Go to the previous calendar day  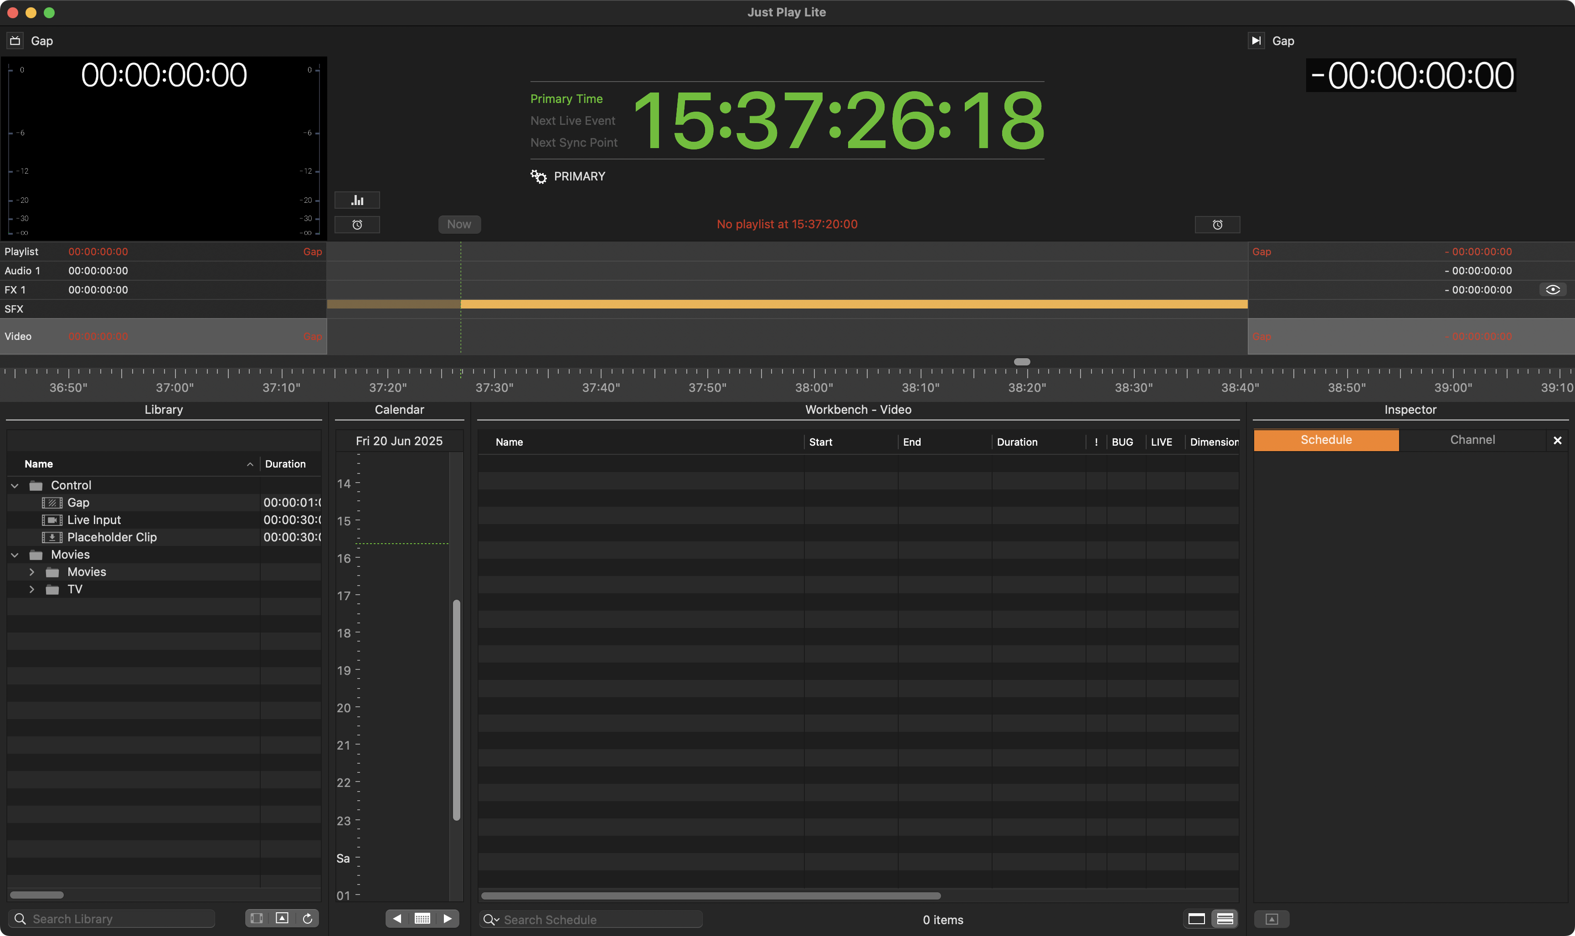pyautogui.click(x=397, y=918)
